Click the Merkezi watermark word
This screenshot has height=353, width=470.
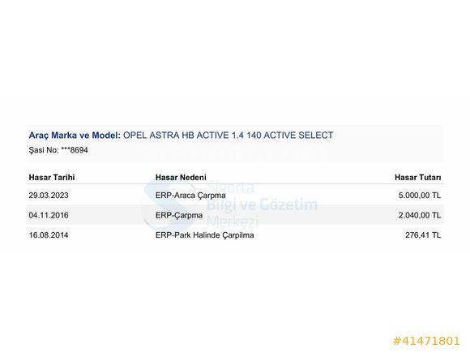233,222
